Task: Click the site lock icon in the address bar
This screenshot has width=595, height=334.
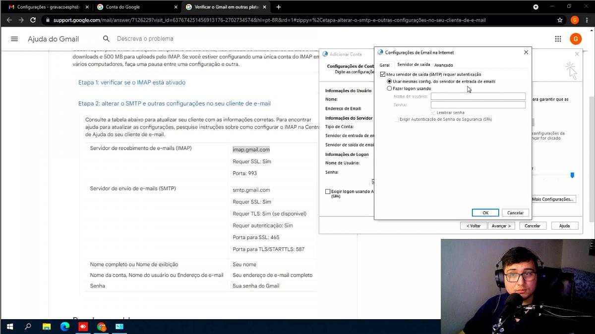Action: pos(48,20)
